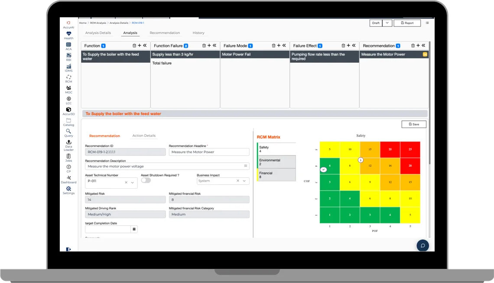Select the orange Recommendation sub-tab

click(x=104, y=136)
